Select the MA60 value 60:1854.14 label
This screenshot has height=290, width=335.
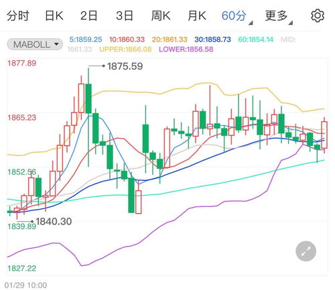pyautogui.click(x=256, y=40)
